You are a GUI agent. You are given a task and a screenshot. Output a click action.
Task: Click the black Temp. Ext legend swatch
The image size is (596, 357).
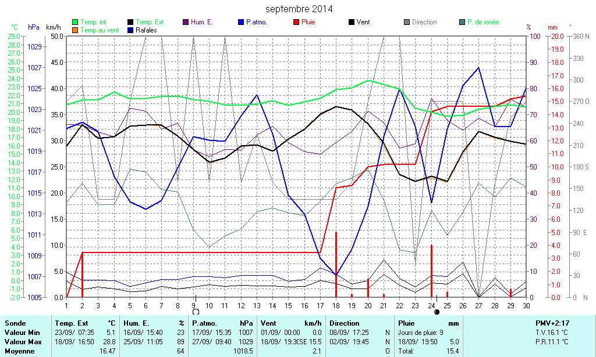tap(130, 23)
